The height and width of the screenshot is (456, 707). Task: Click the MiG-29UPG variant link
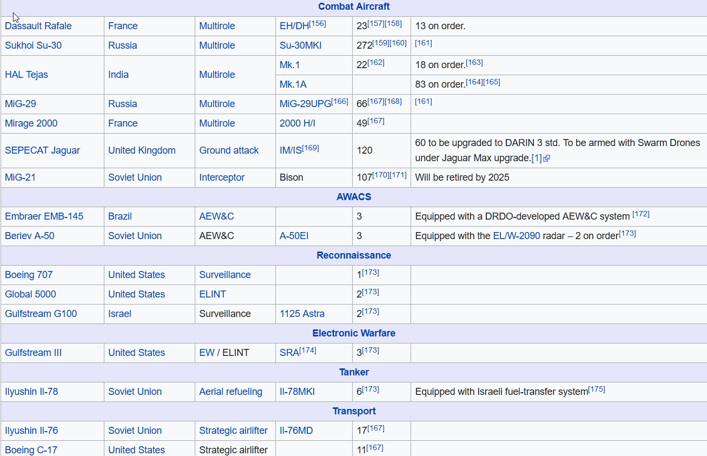[305, 104]
